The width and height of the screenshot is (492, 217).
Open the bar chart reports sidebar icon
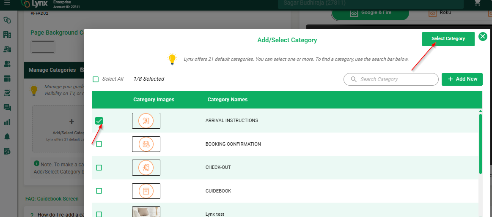pos(7,122)
